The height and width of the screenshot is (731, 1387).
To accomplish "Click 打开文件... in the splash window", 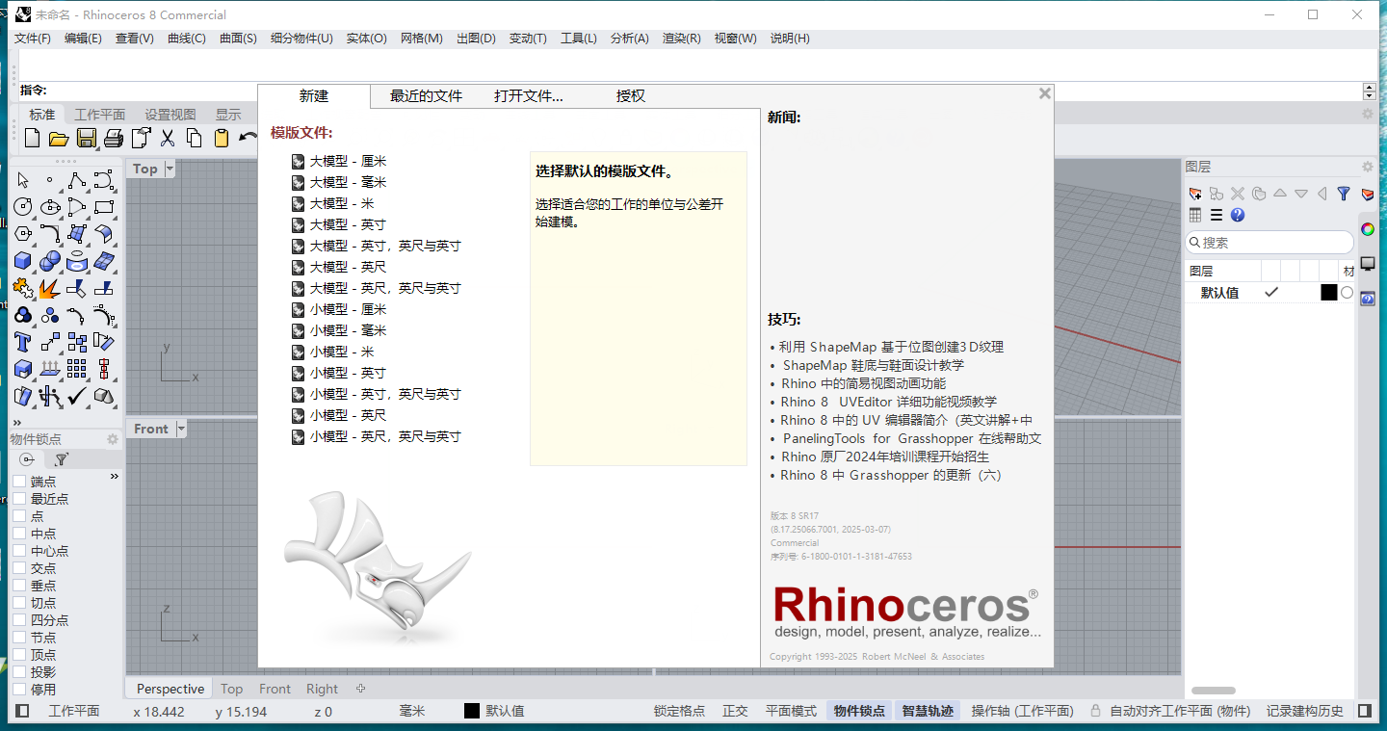I will click(x=528, y=96).
